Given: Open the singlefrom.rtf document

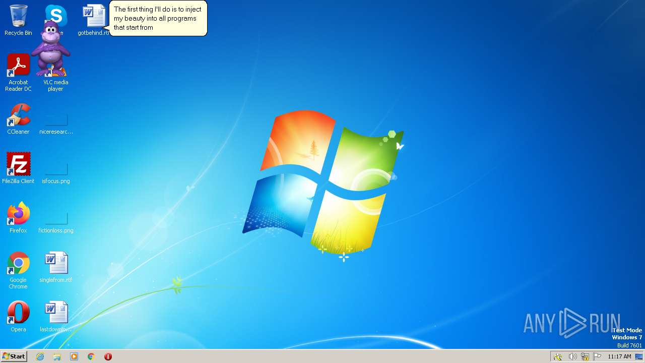Looking at the screenshot, I should coord(56,267).
